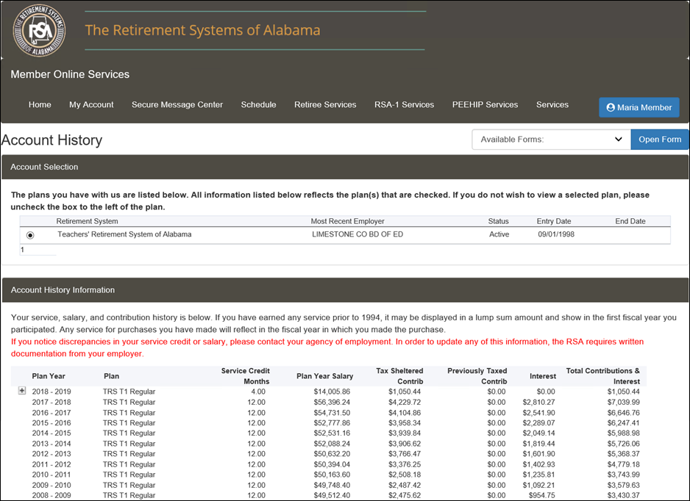Open RSA-1 Services menu
Image resolution: width=690 pixels, height=501 pixels.
pos(404,104)
